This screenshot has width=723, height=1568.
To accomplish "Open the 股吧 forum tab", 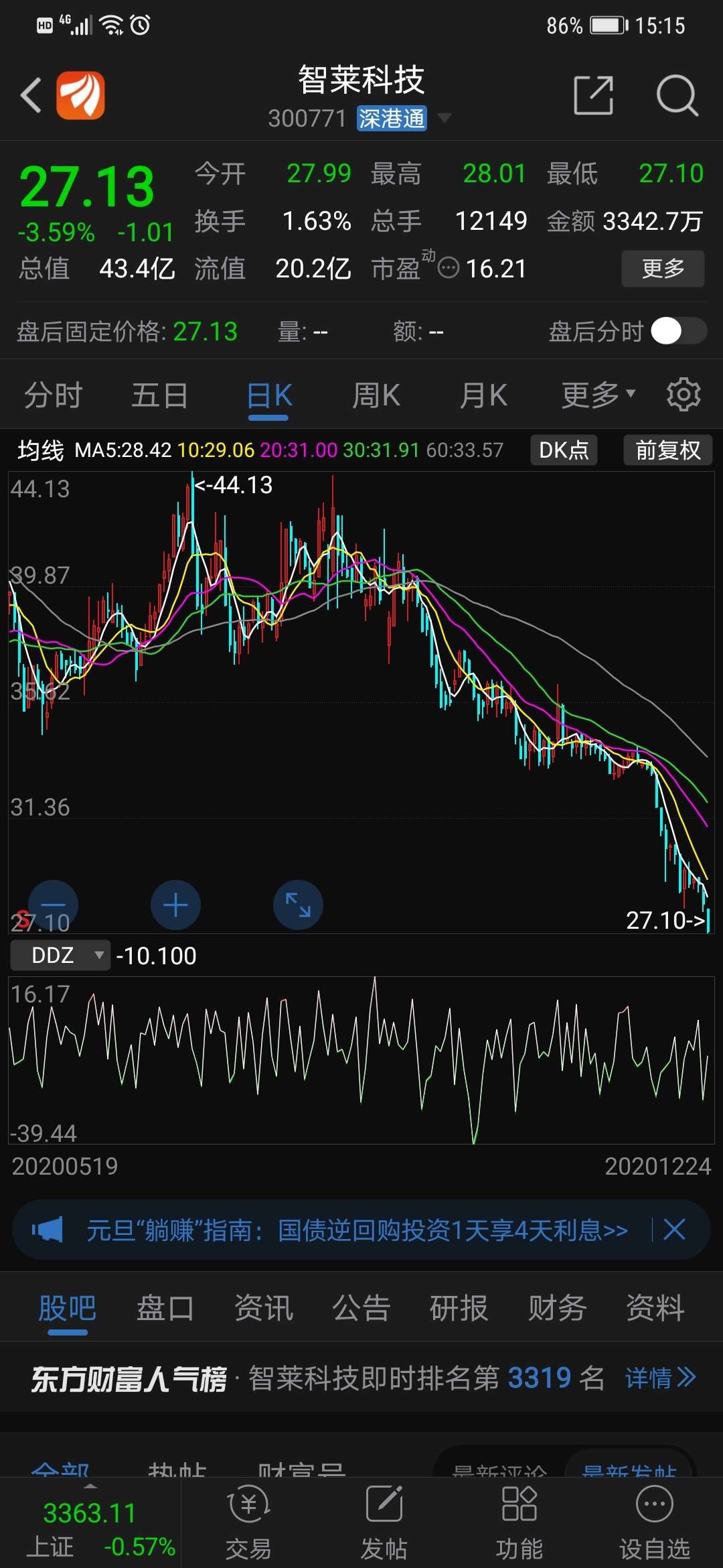I will click(67, 1307).
